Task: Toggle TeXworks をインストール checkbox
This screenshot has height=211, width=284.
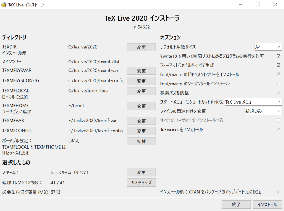Action: (279, 129)
